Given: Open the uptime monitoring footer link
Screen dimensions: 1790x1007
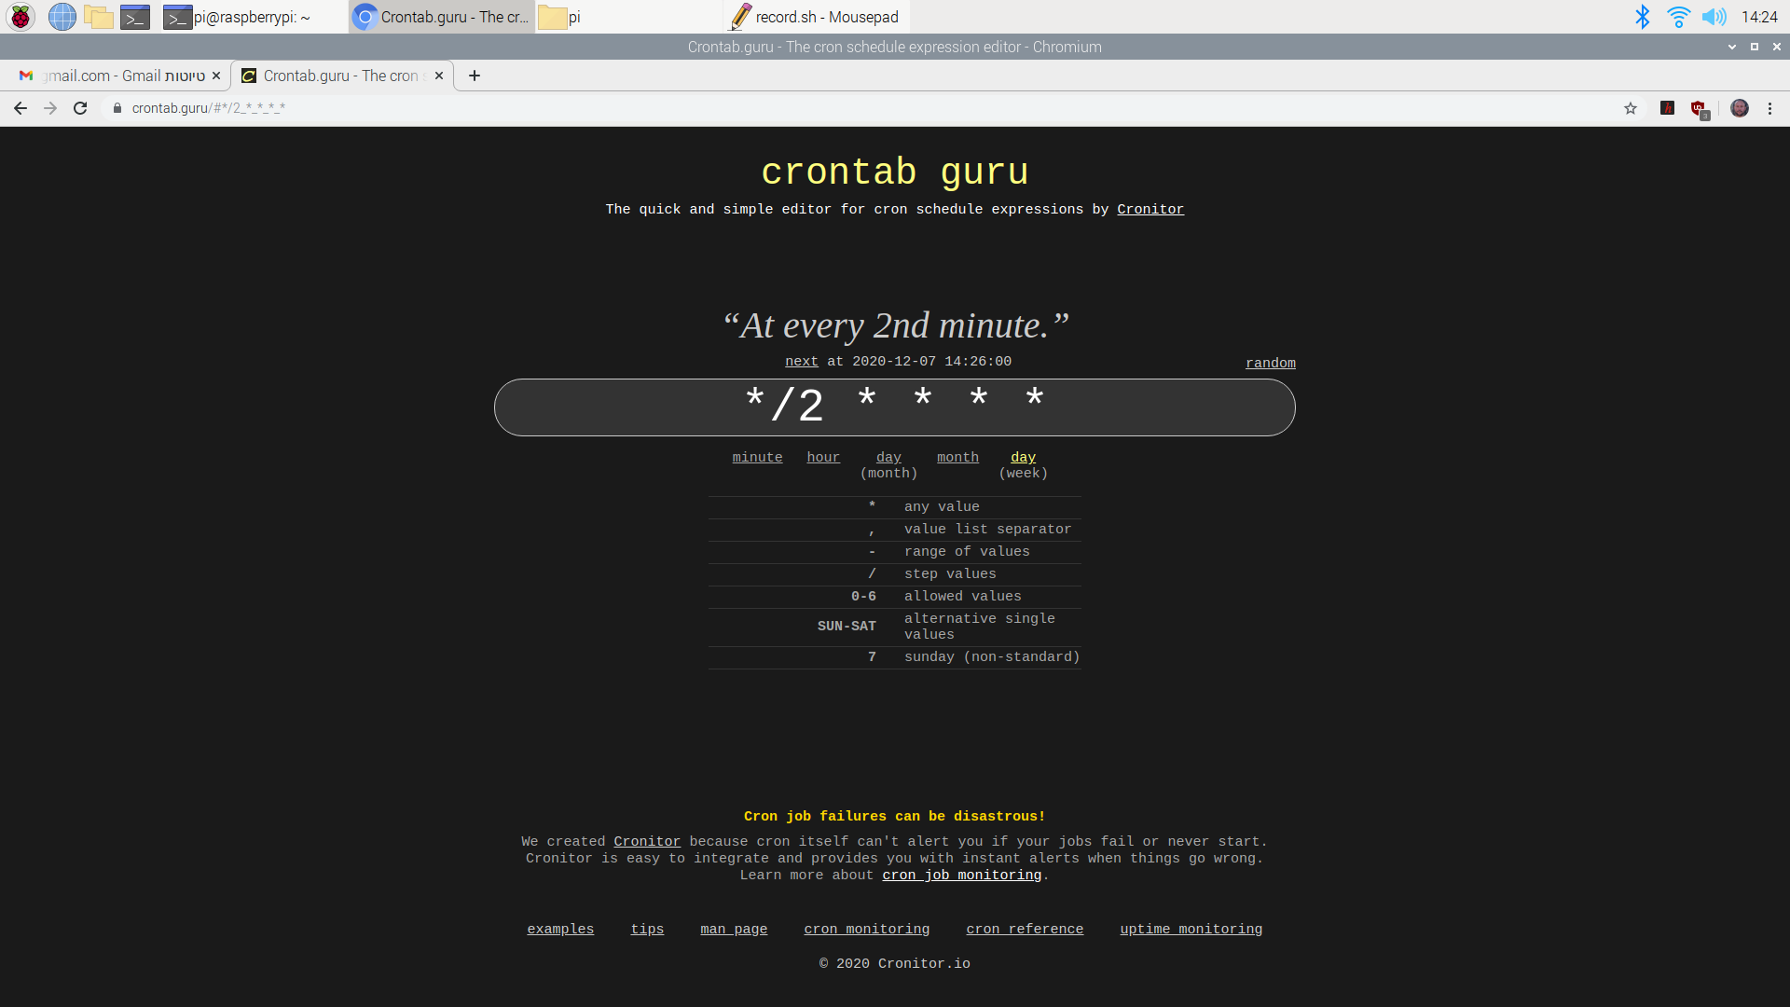Looking at the screenshot, I should coord(1191,930).
